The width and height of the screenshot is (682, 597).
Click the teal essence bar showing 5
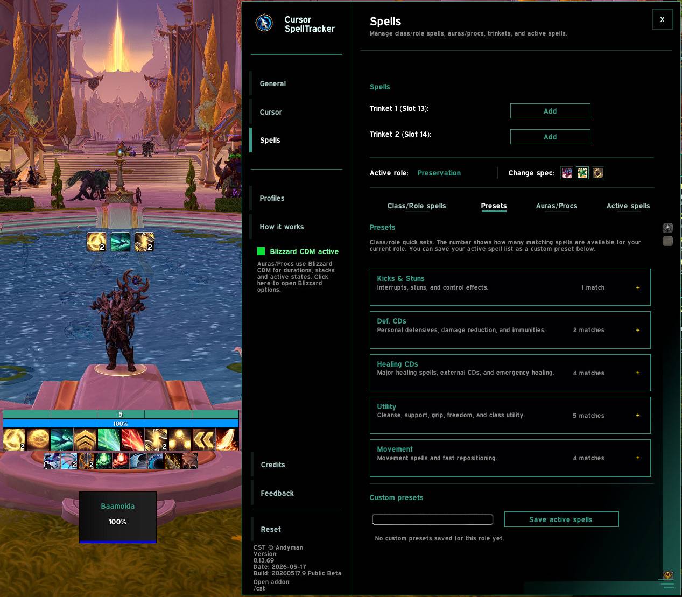point(121,414)
